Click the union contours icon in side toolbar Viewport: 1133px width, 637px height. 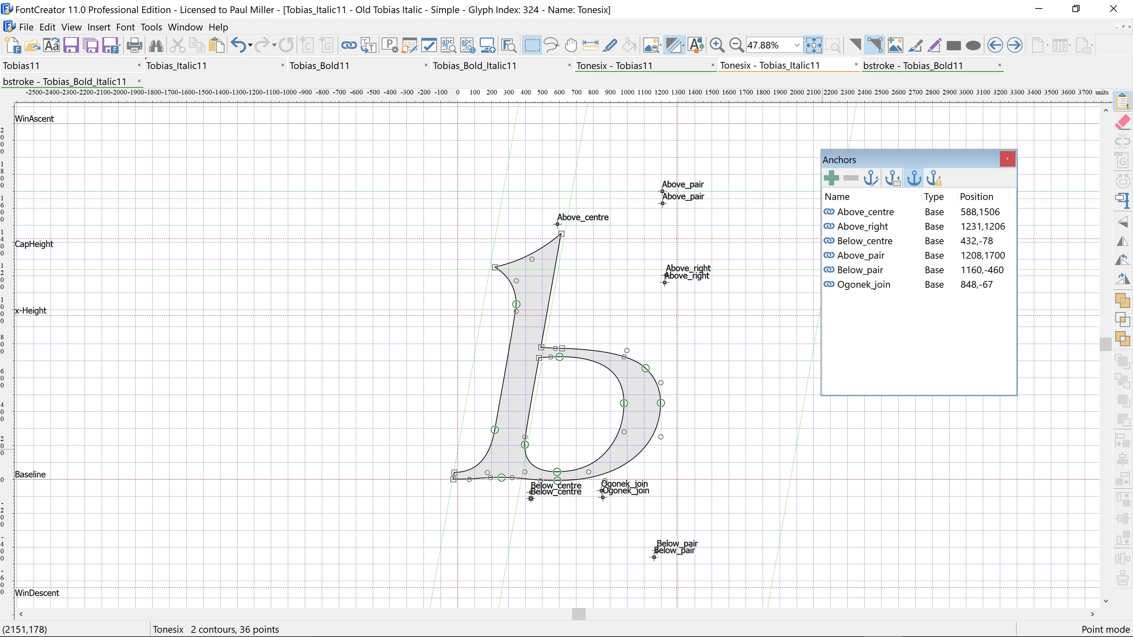1122,300
